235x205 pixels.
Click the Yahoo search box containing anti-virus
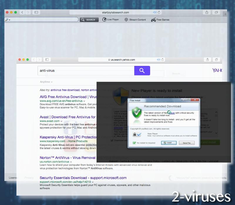coord(86,71)
